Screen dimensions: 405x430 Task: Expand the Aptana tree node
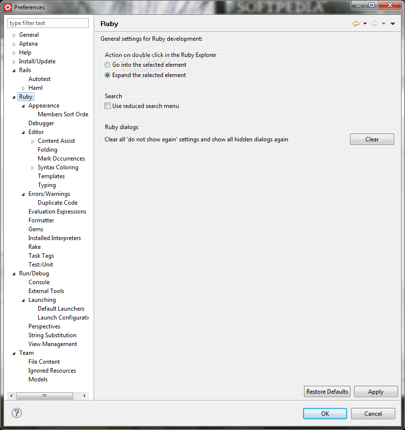14,44
